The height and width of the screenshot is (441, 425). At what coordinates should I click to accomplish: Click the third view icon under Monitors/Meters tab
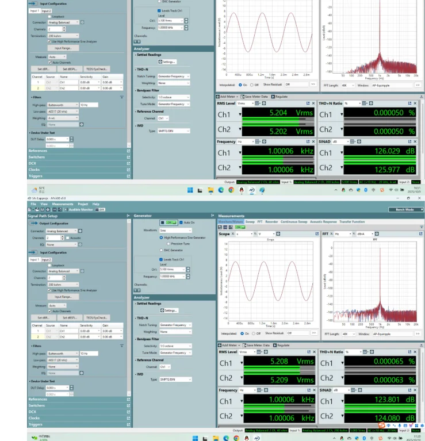point(231,227)
